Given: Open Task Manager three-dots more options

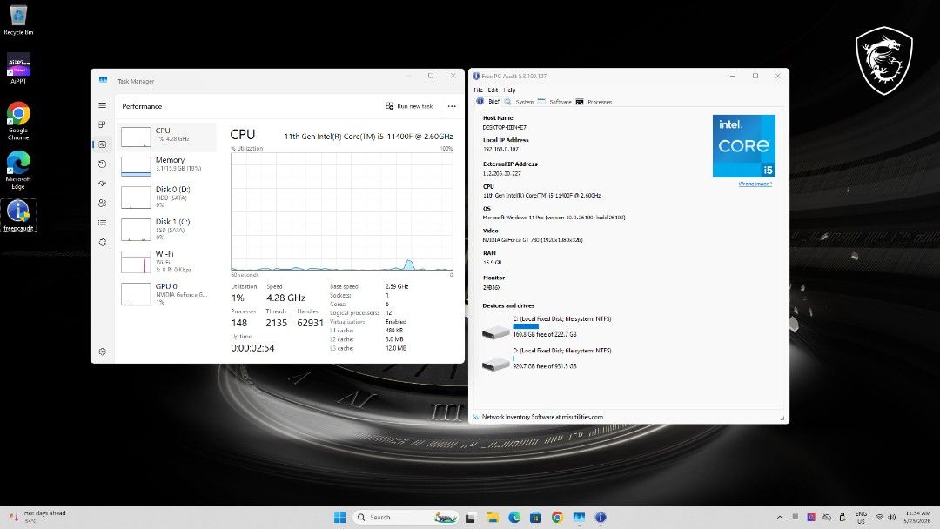Looking at the screenshot, I should click(452, 106).
